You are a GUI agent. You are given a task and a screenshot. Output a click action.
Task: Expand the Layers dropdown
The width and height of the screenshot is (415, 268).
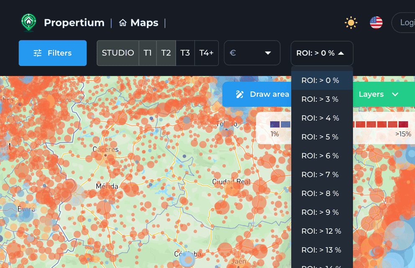coord(384,94)
